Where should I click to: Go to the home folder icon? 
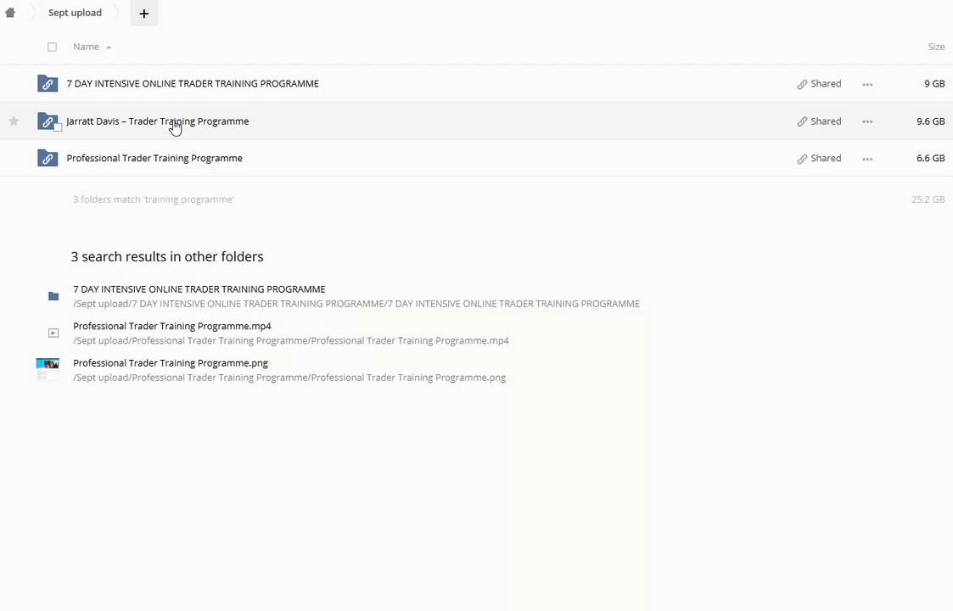pyautogui.click(x=10, y=13)
